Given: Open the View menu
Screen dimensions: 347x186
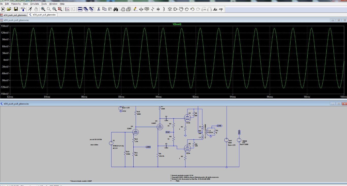Looking at the screenshot, I should pyautogui.click(x=26, y=4).
